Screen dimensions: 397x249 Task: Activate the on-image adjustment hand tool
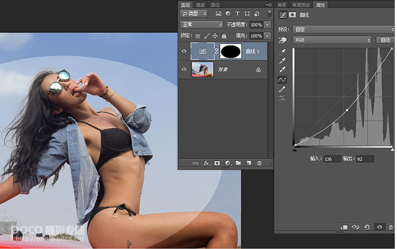[x=282, y=40]
